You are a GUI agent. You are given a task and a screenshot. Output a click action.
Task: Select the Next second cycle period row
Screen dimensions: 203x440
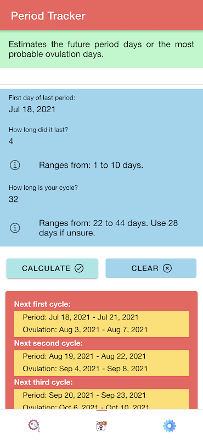pyautogui.click(x=101, y=356)
